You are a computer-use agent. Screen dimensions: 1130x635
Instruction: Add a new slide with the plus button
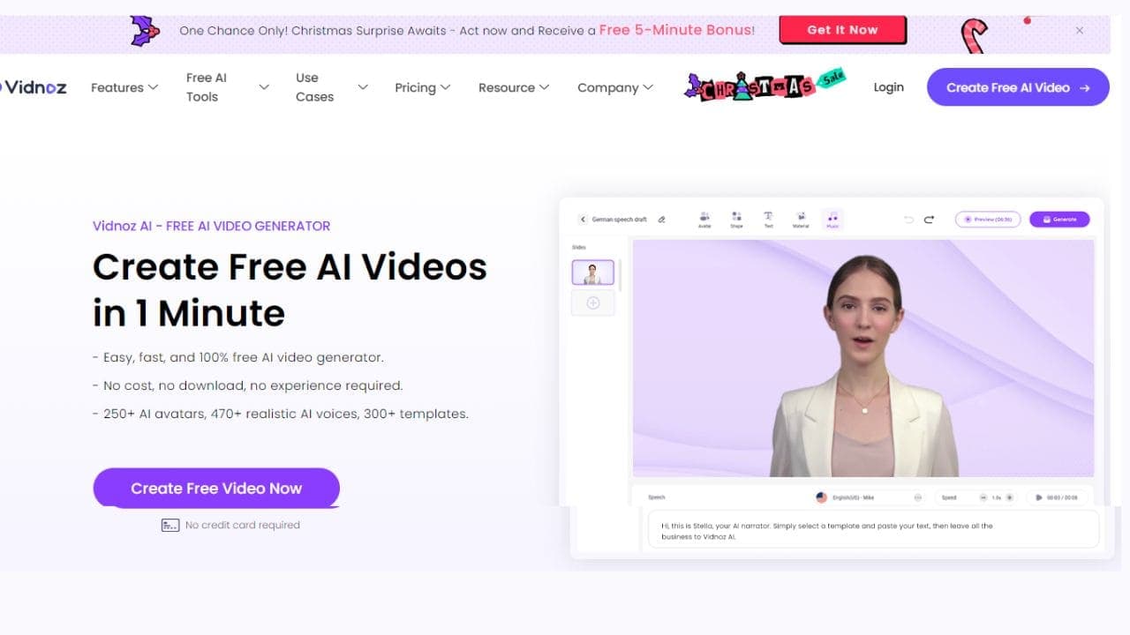click(592, 303)
